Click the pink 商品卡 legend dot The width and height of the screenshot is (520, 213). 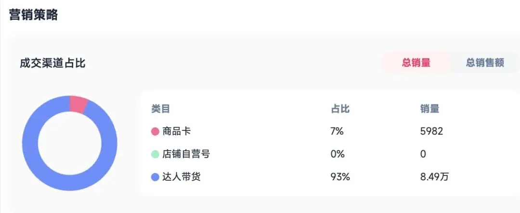click(x=155, y=131)
